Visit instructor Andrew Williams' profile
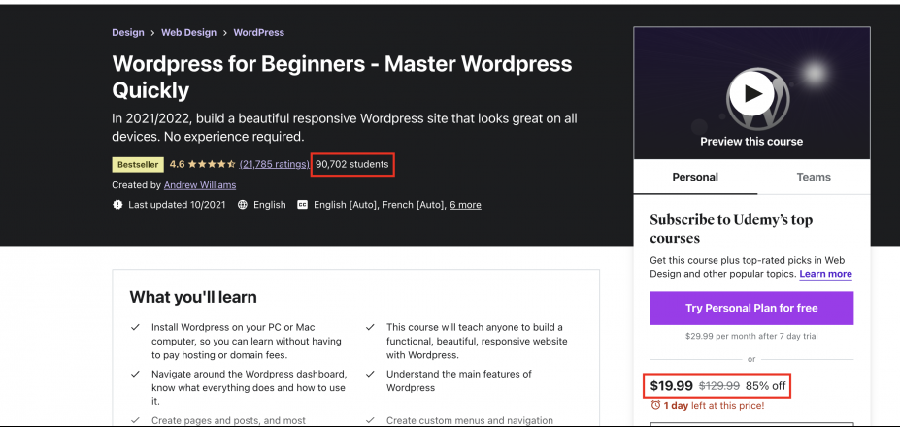Viewport: 900px width, 427px height. [x=200, y=184]
